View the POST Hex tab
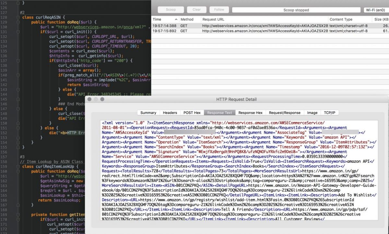The height and width of the screenshot is (234, 389). click(x=192, y=113)
